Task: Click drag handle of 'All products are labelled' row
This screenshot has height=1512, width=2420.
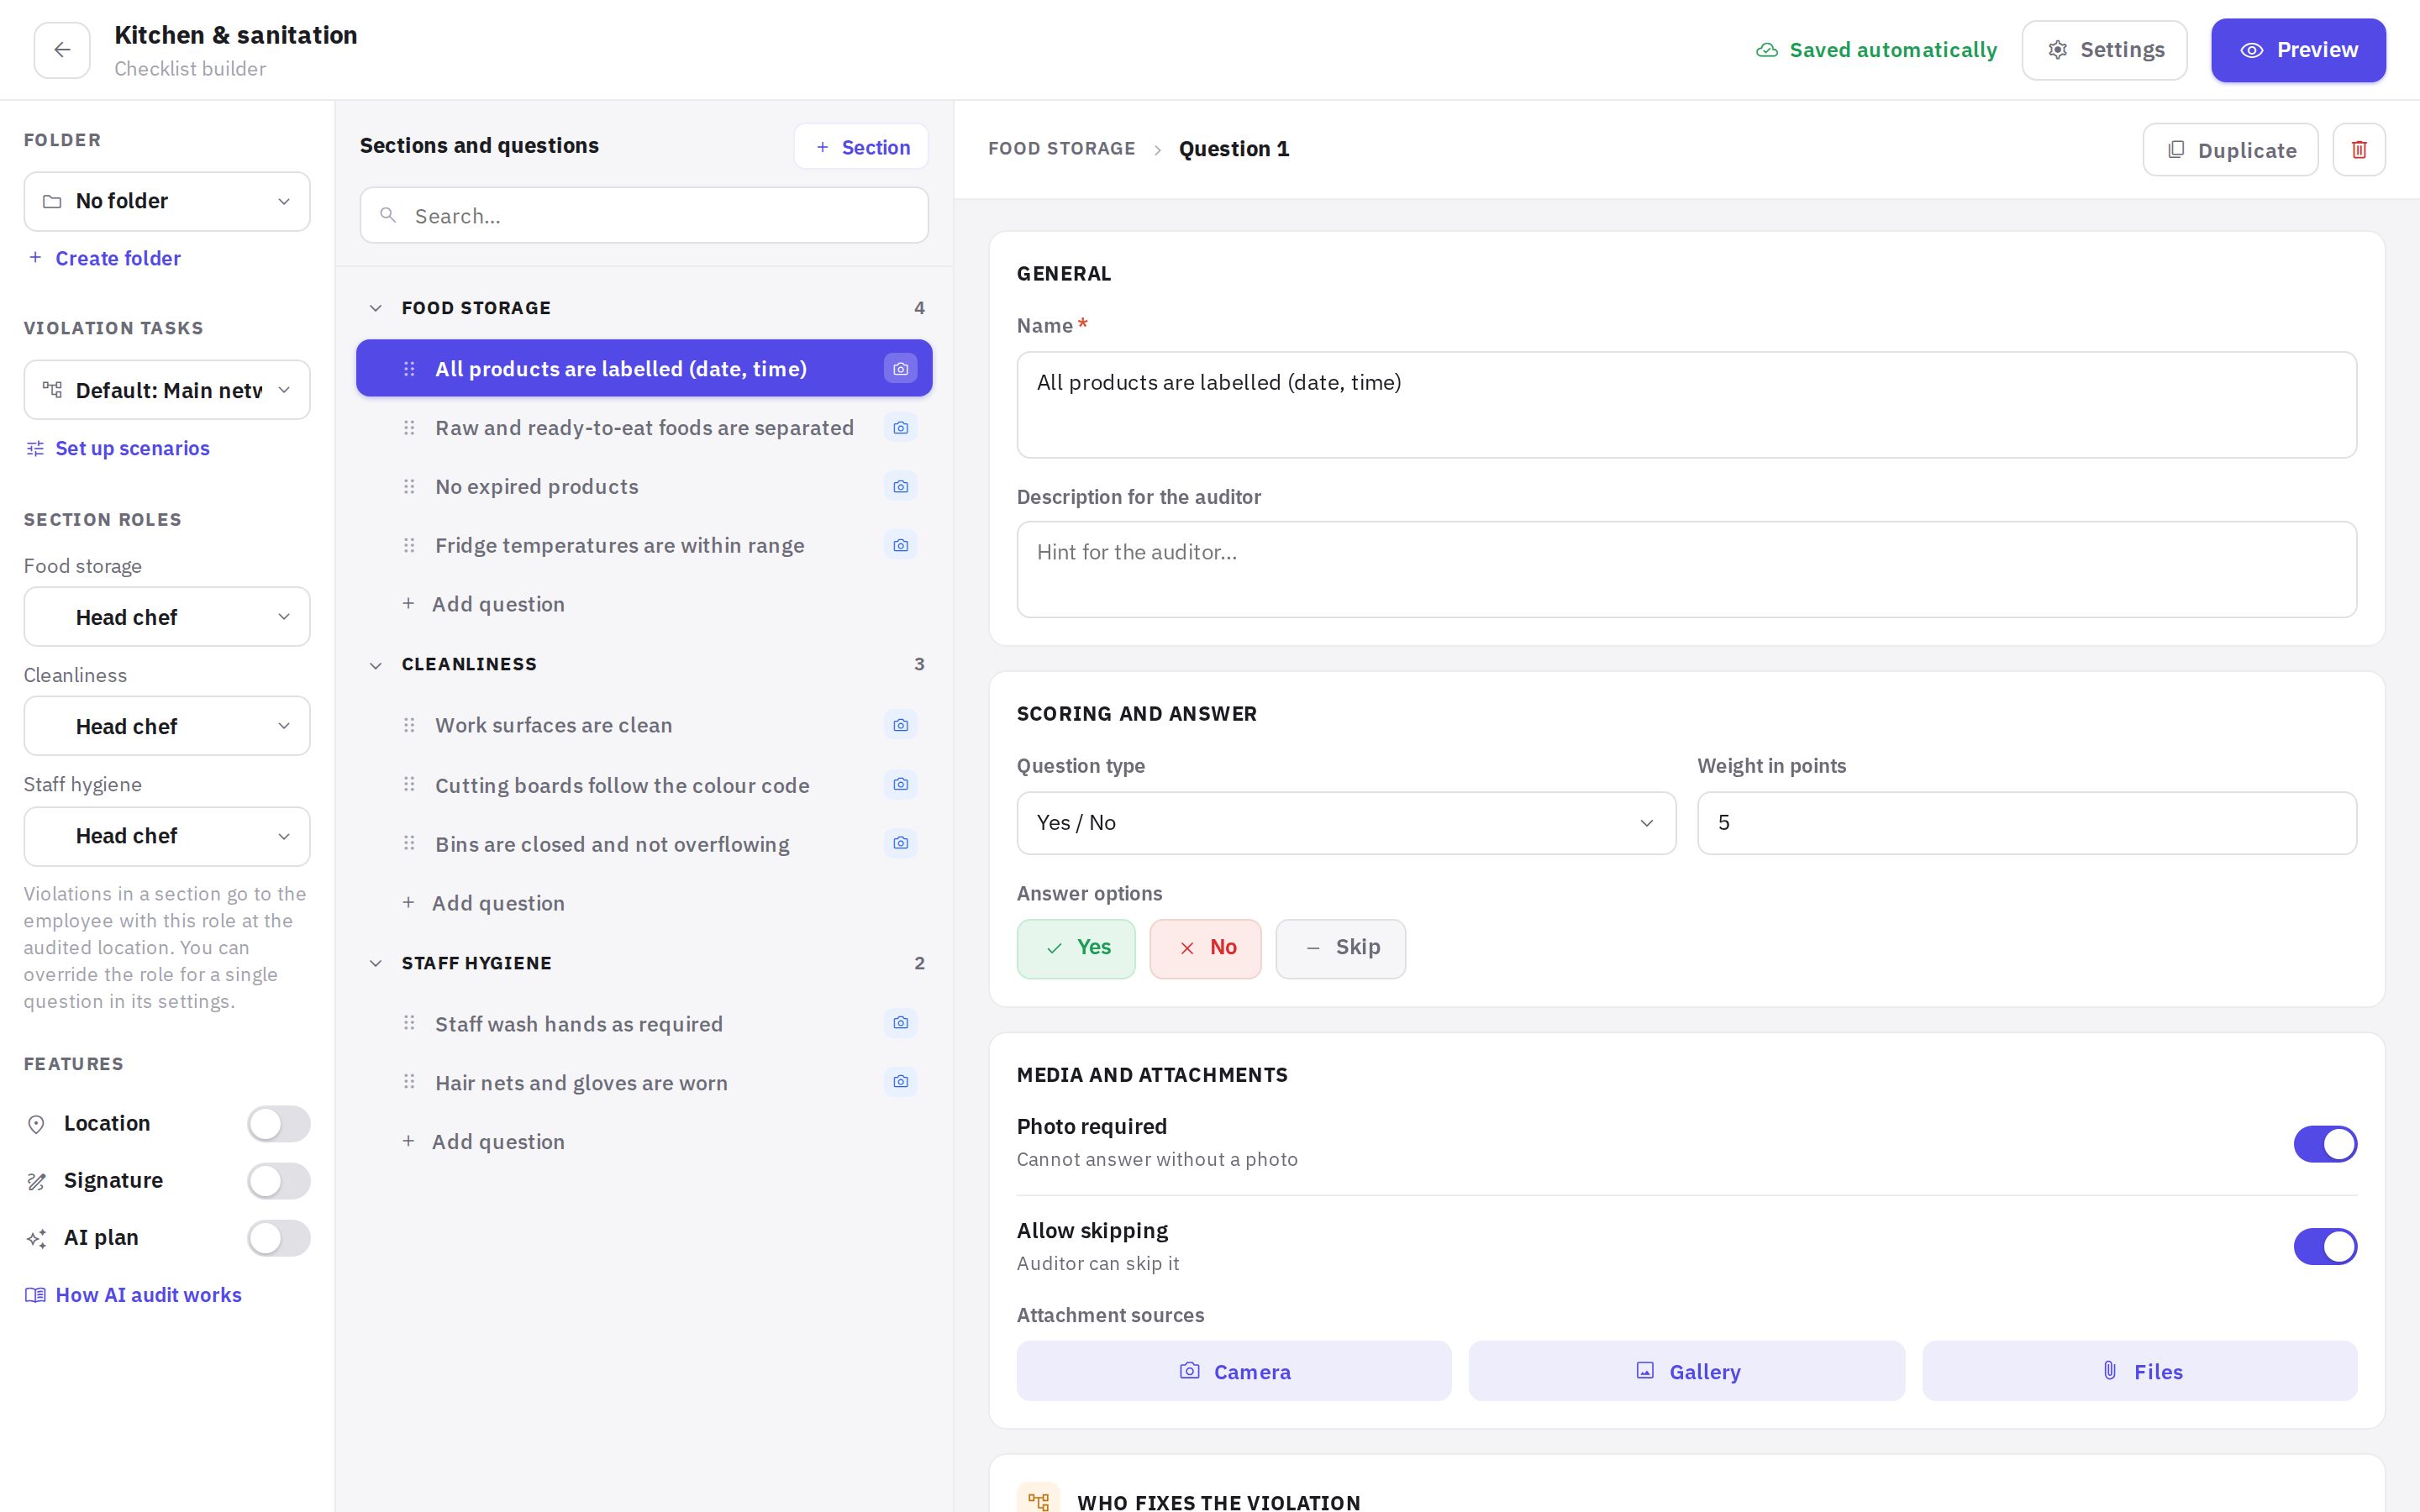Action: coord(409,369)
